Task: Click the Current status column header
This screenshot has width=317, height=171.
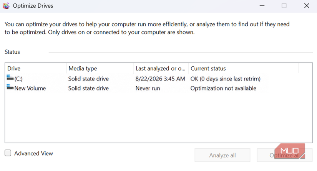Action: click(x=244, y=69)
